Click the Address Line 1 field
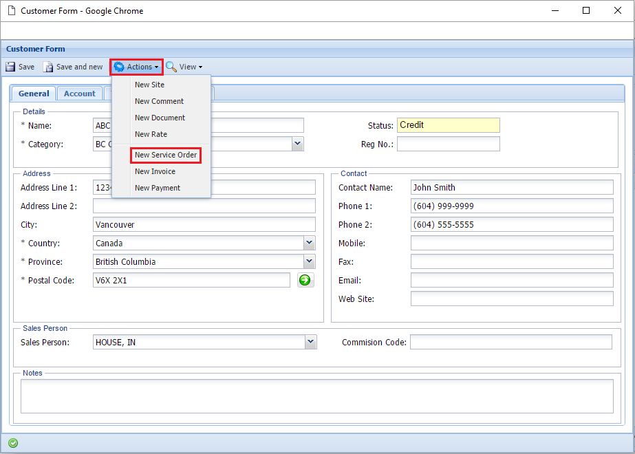This screenshot has height=454, width=635. click(204, 188)
